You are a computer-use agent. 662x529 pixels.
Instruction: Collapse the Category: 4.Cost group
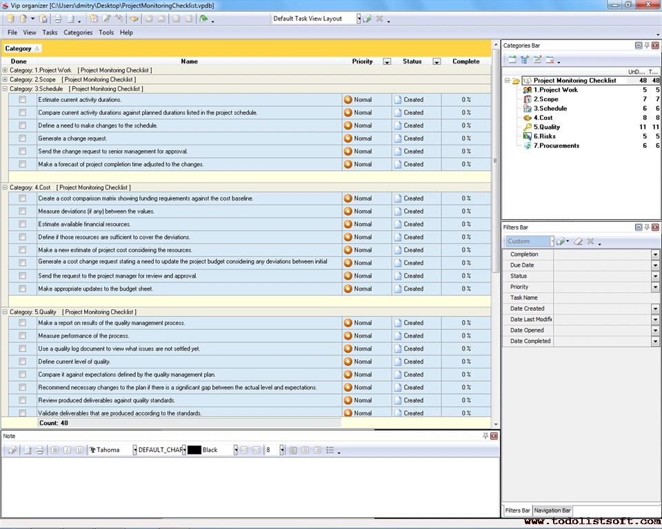6,187
